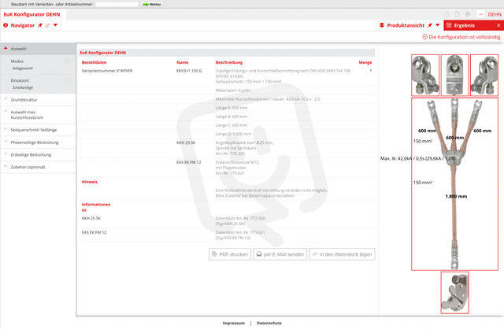This screenshot has height=329, width=504.
Task: Click the right phase clamp thumbnail
Action: (484, 76)
